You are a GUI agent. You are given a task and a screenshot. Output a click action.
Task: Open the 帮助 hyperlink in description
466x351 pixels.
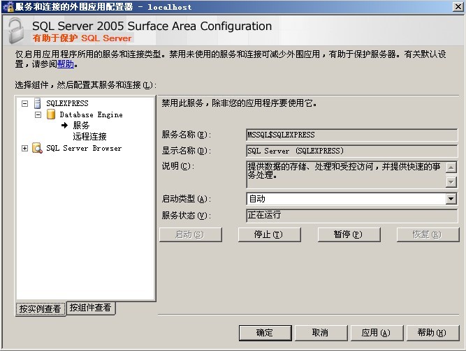tap(66, 64)
